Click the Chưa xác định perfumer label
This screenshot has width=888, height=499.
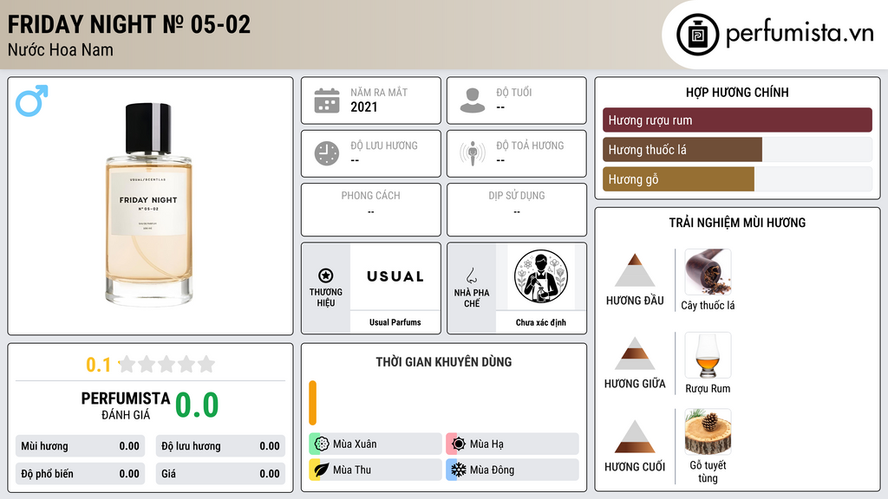pos(541,322)
